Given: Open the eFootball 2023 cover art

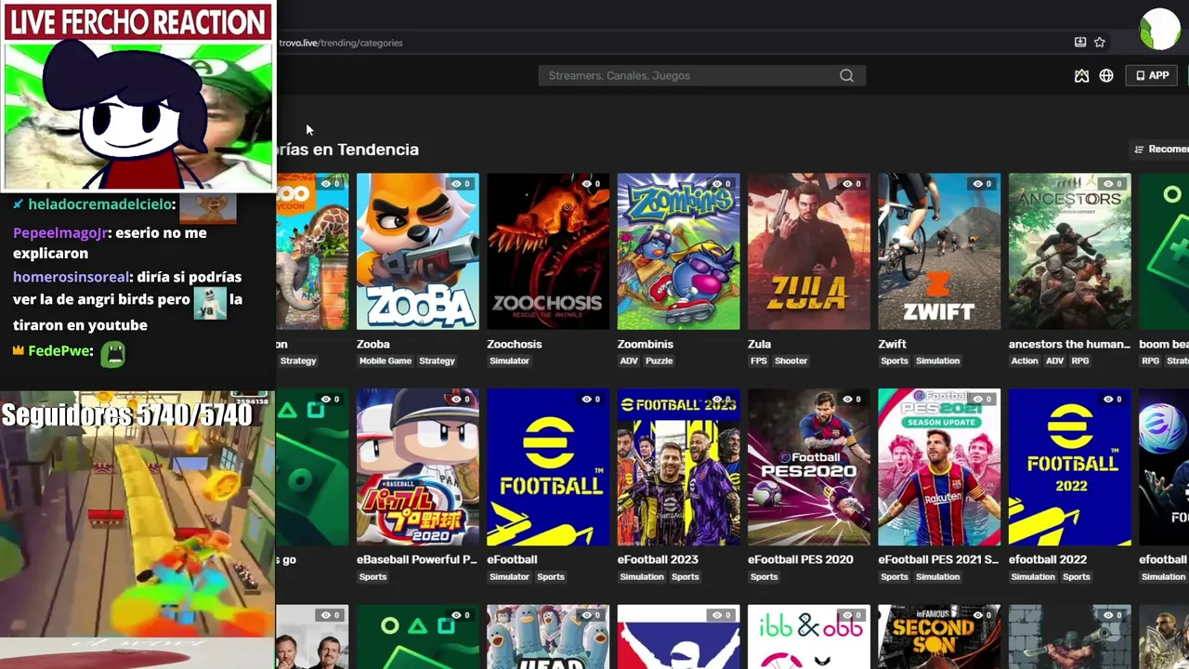Looking at the screenshot, I should coord(679,466).
